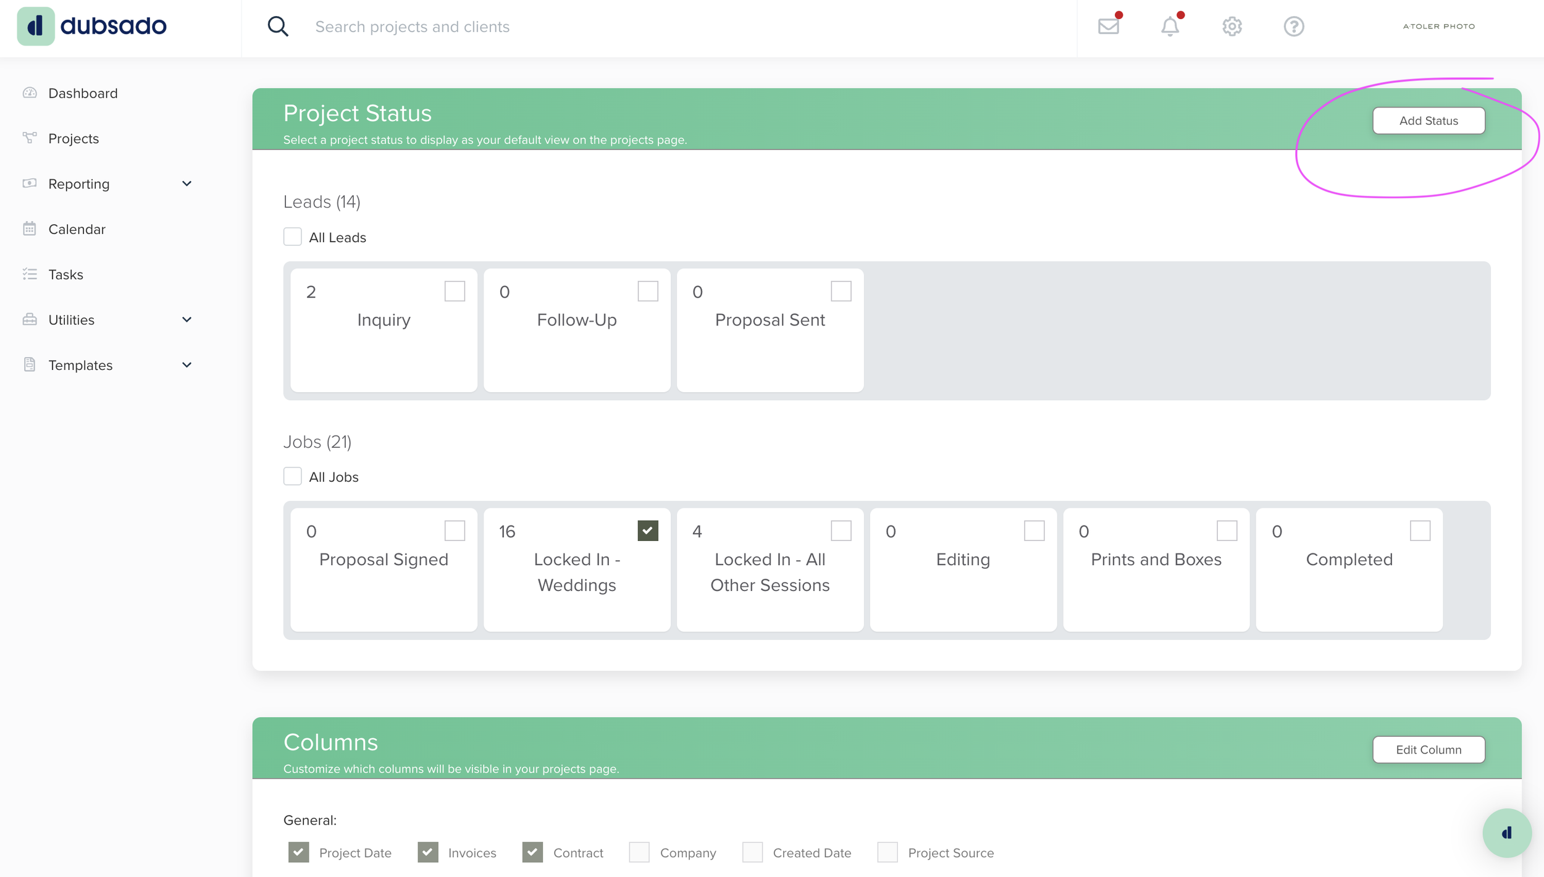Go to Projects in the sidebar
The height and width of the screenshot is (877, 1544).
click(x=73, y=139)
